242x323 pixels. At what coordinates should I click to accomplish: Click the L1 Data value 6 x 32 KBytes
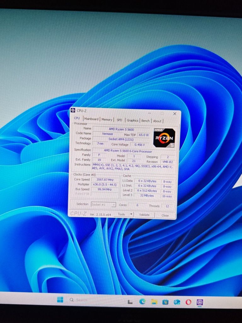point(147,181)
